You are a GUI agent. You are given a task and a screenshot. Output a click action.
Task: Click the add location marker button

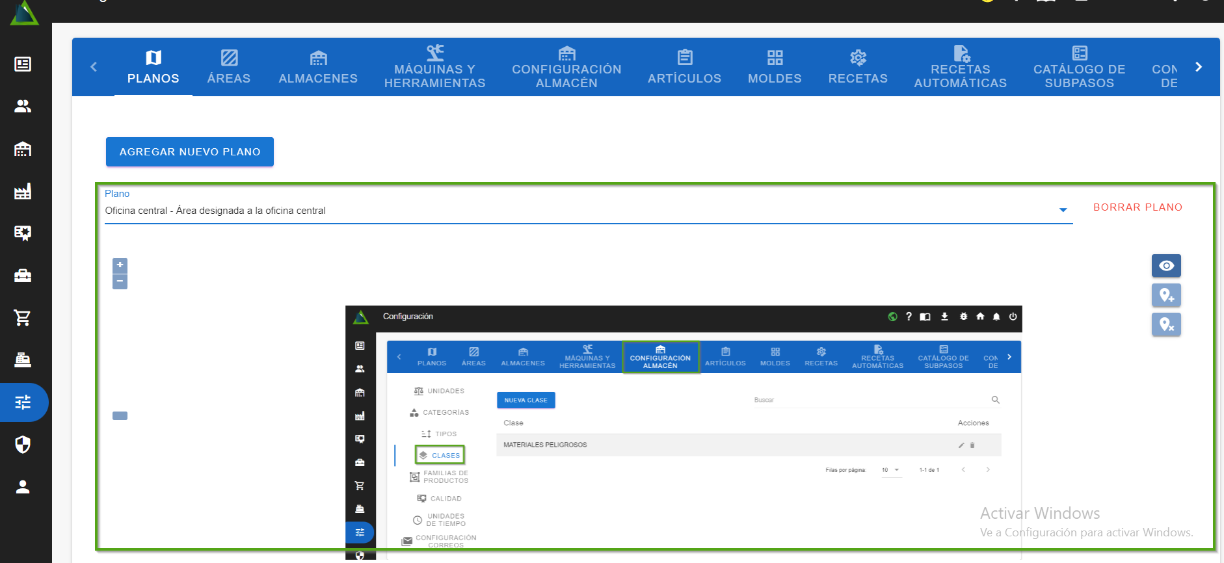pyautogui.click(x=1166, y=295)
